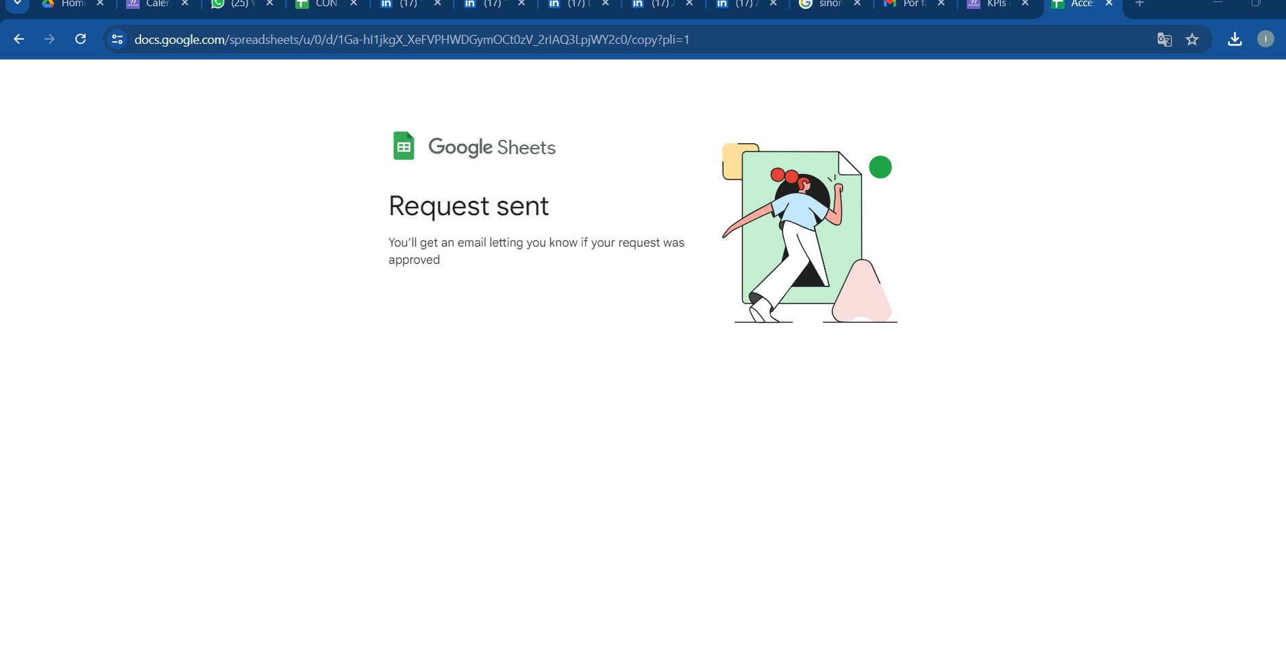This screenshot has width=1286, height=670.
Task: Close the WhatsApp tab
Action: tap(270, 3)
